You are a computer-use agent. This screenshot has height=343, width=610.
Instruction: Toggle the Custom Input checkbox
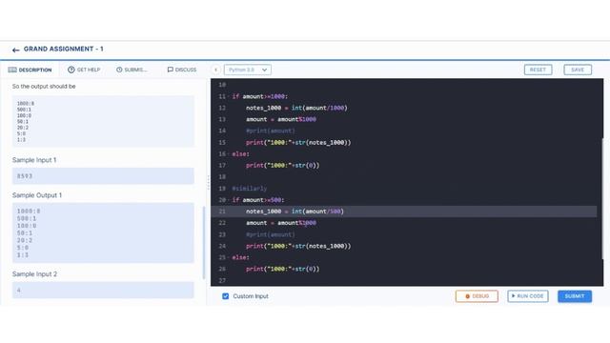coord(225,296)
